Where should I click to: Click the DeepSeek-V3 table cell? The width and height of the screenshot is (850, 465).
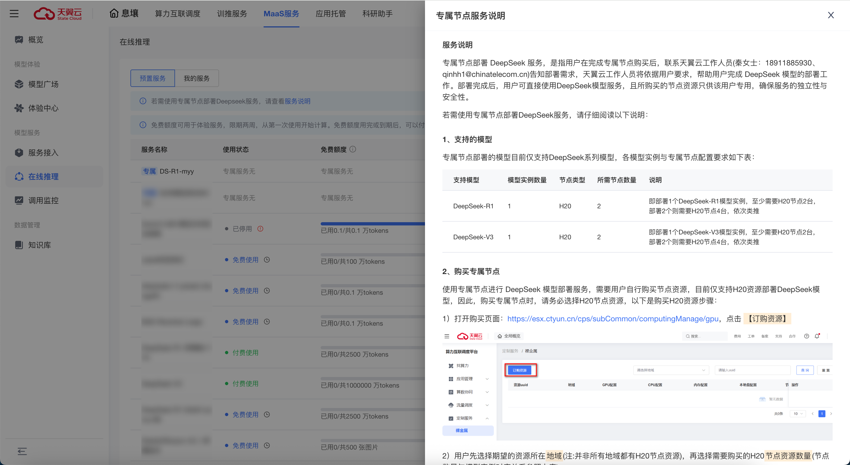[x=473, y=237]
